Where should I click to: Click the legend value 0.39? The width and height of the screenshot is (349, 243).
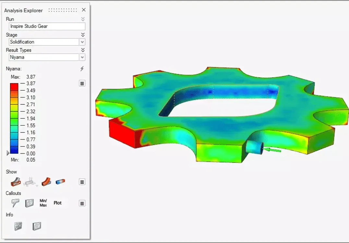(31, 147)
